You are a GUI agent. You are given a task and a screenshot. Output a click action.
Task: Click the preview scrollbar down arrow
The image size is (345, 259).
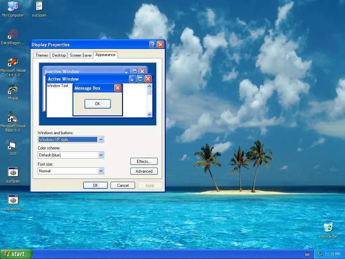(149, 115)
